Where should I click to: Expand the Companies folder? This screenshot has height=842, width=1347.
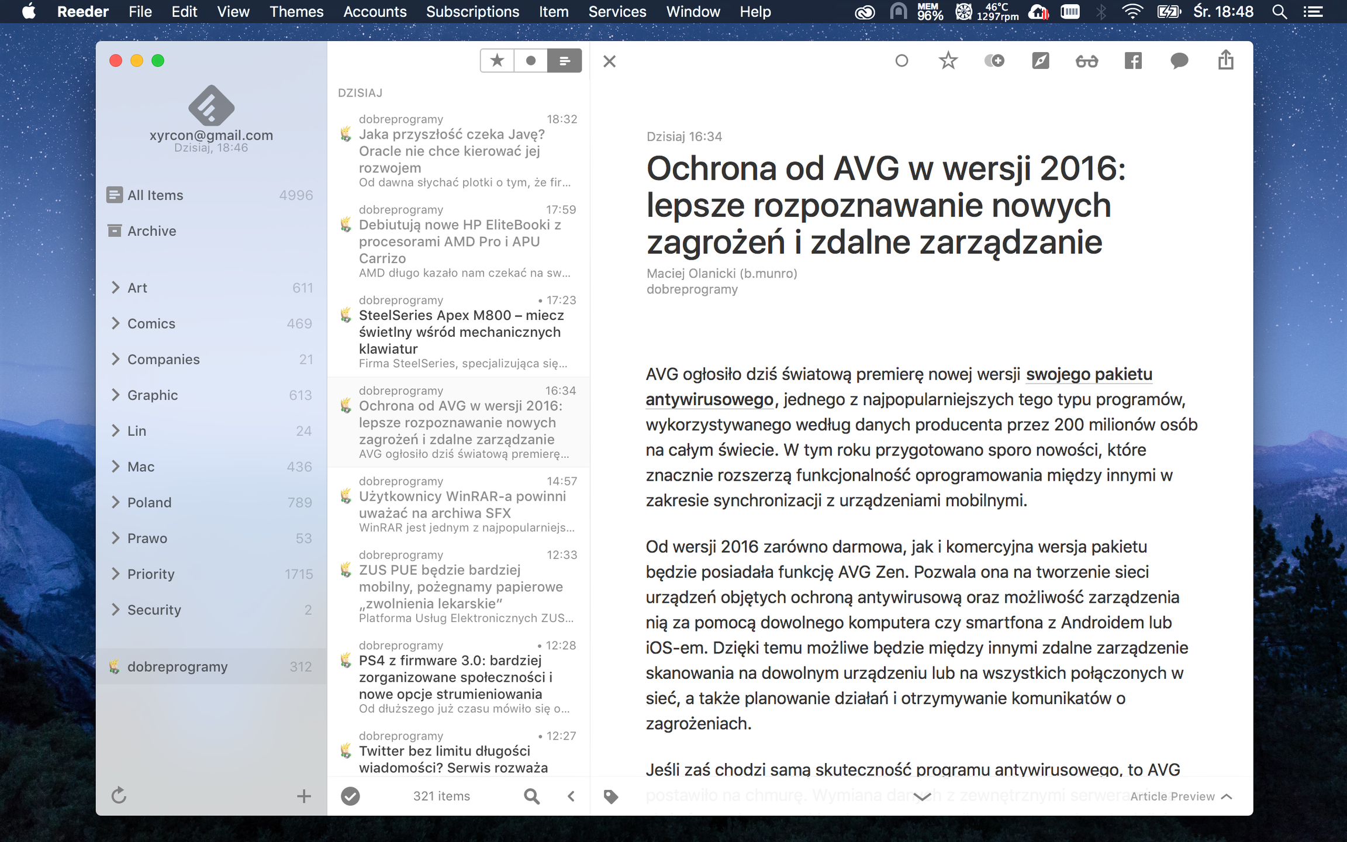pyautogui.click(x=115, y=359)
